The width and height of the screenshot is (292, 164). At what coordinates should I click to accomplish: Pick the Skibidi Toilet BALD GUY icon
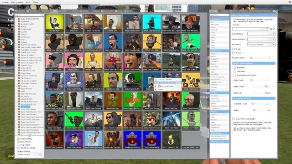(93, 42)
